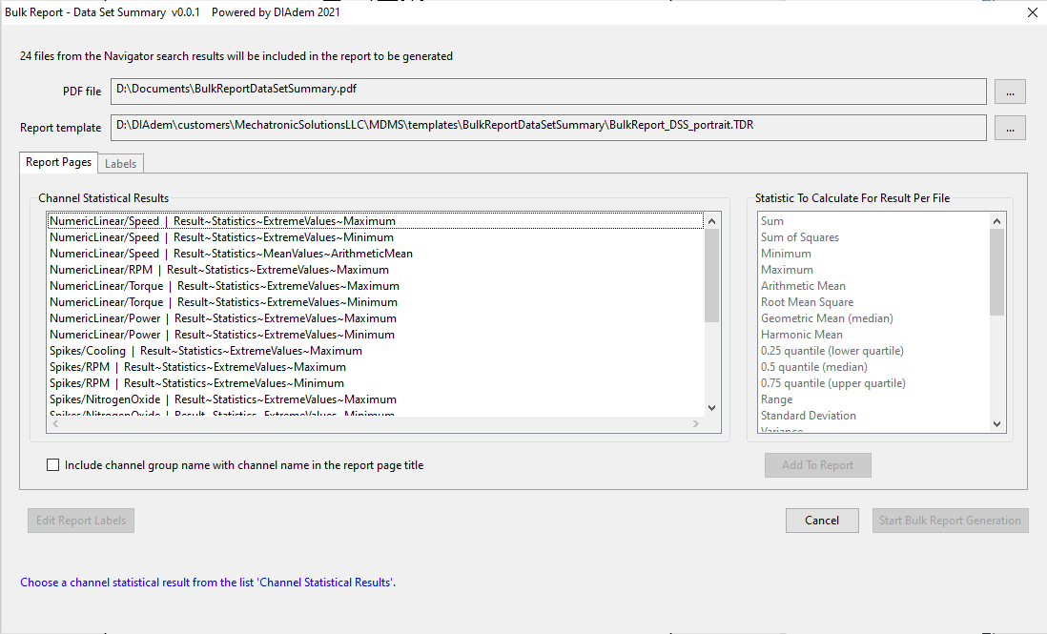Click the Edit Report Labels button
This screenshot has height=634, width=1047.
click(81, 521)
